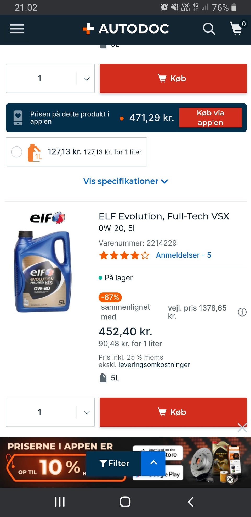Open quantity dropdown for ELF Evolution

pyautogui.click(x=50, y=412)
